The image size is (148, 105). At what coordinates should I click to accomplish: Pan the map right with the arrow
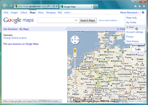pyautogui.click(x=78, y=40)
